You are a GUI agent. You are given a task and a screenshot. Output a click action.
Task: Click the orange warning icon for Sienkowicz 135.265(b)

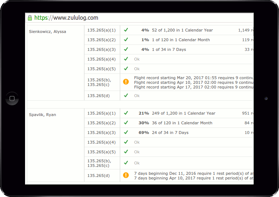[126, 82]
